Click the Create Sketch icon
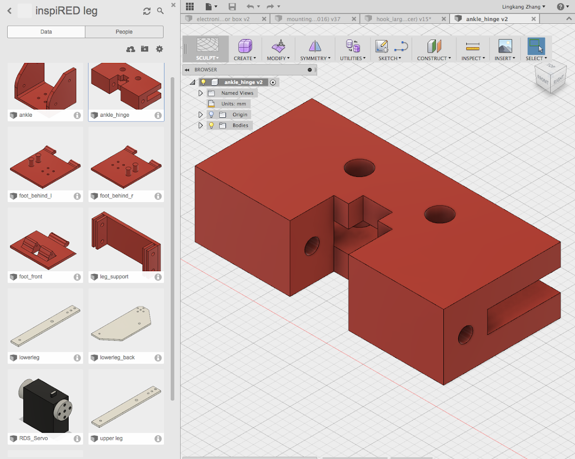The image size is (575, 459). coord(381,46)
